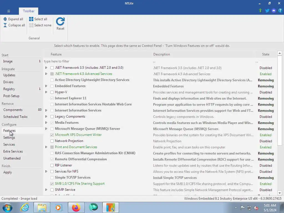Click the scrollbar up arrow

tap(280, 53)
